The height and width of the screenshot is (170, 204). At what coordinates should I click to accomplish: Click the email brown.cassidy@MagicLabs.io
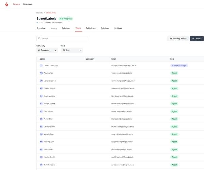pos(122,126)
